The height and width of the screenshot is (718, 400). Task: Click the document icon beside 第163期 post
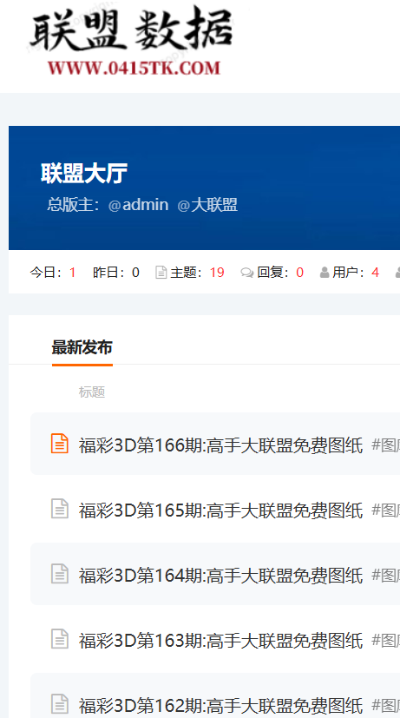(x=60, y=639)
